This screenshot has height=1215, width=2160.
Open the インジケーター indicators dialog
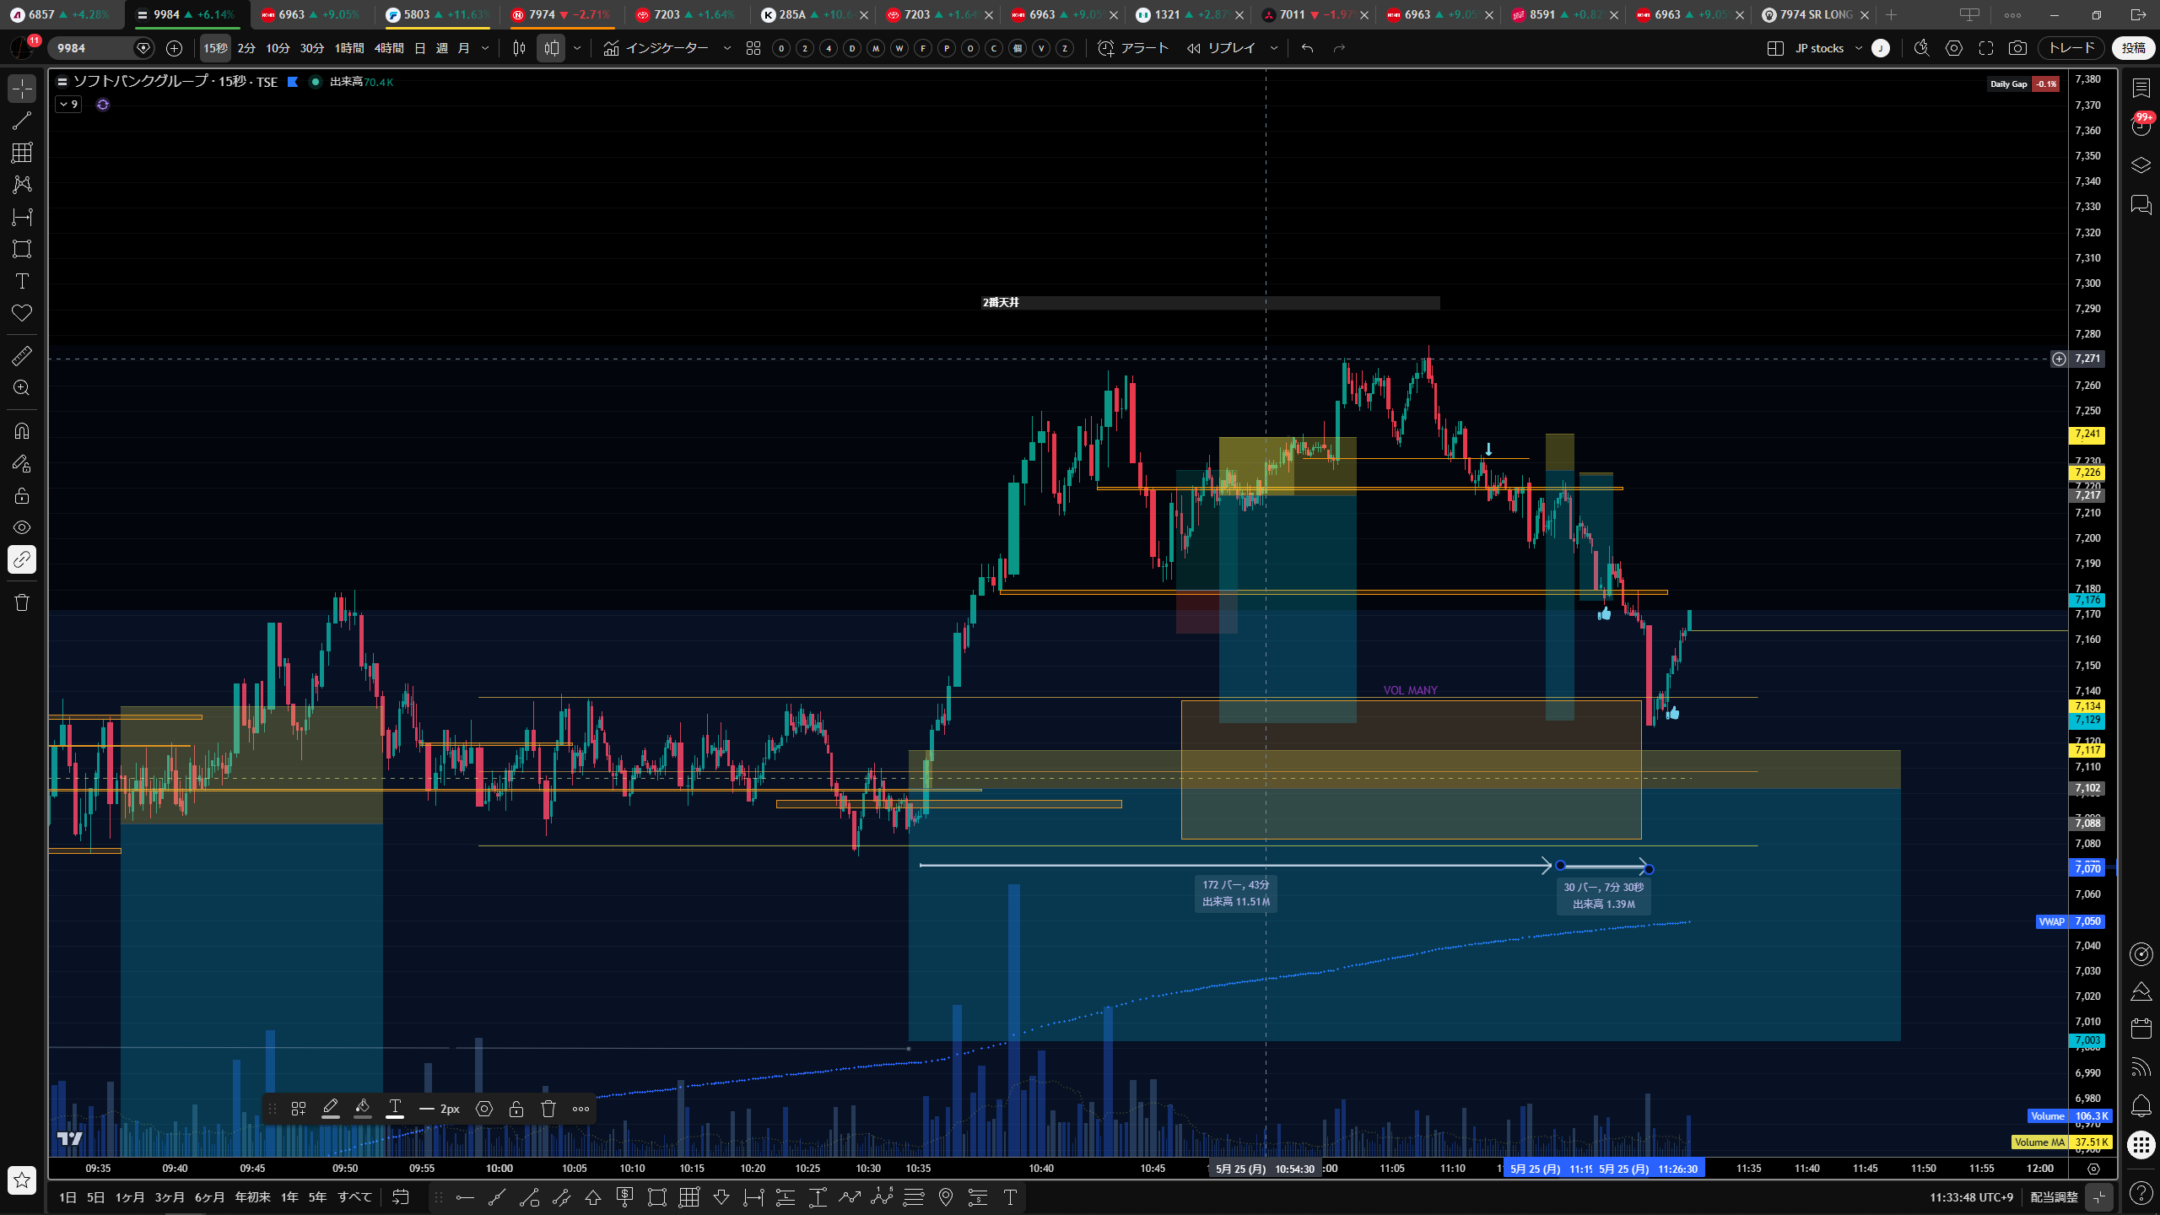656,48
